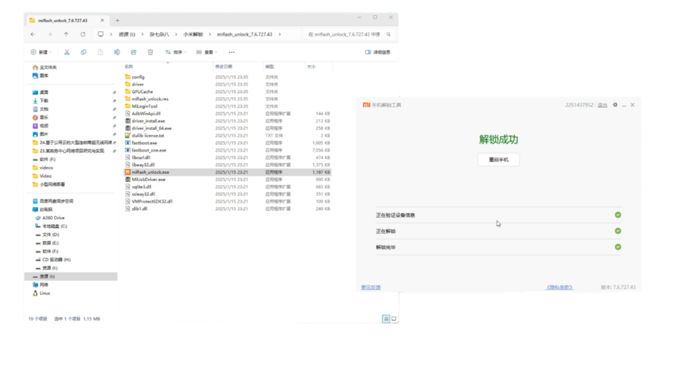Viewport: 680px width, 381px height.
Task: Click the rename icon in Explorer toolbar
Action: coord(117,52)
